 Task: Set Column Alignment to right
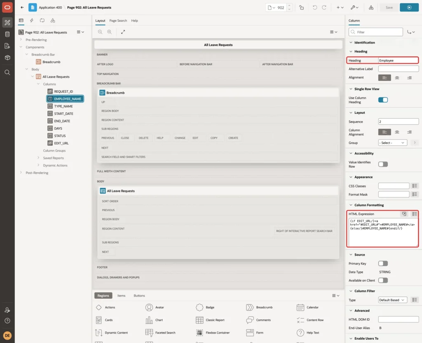409,132
